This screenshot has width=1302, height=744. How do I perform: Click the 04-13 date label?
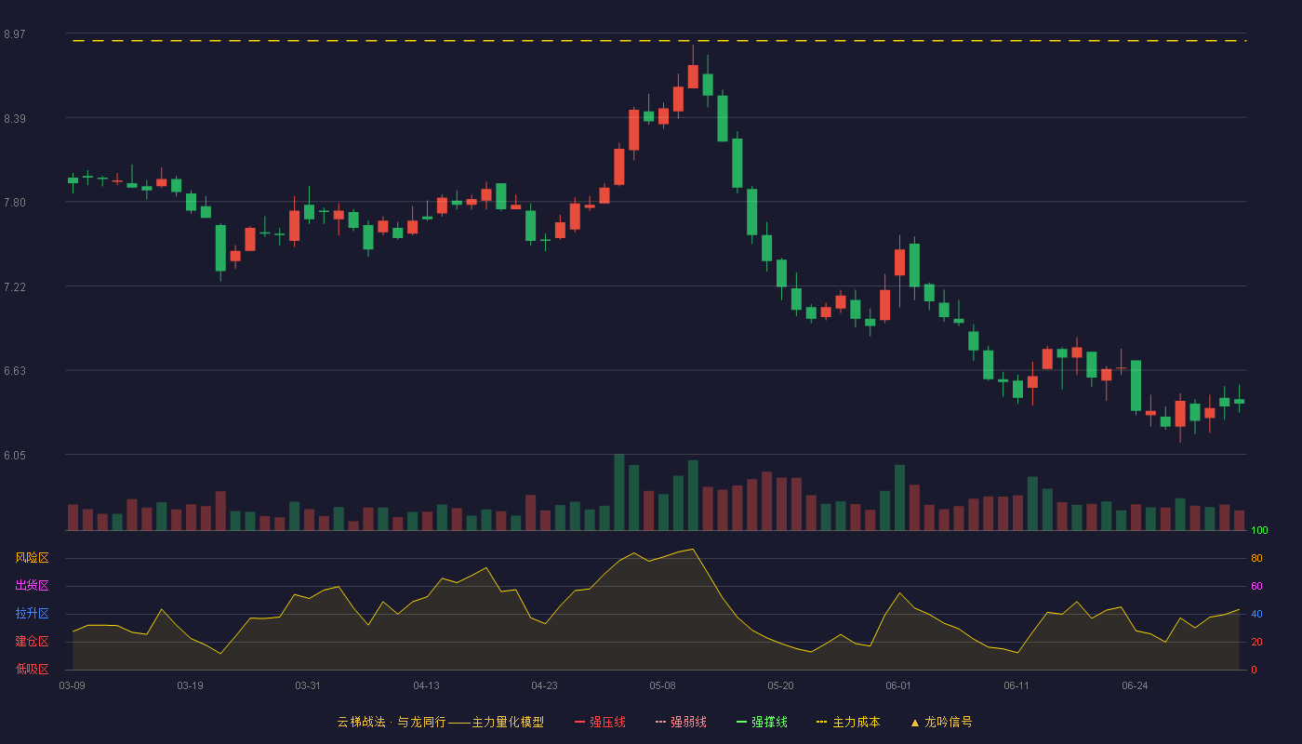(426, 685)
